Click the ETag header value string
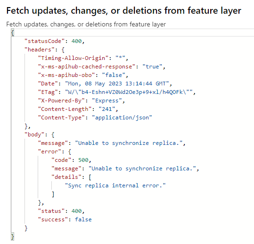This screenshot has width=254, height=244. tap(129, 92)
